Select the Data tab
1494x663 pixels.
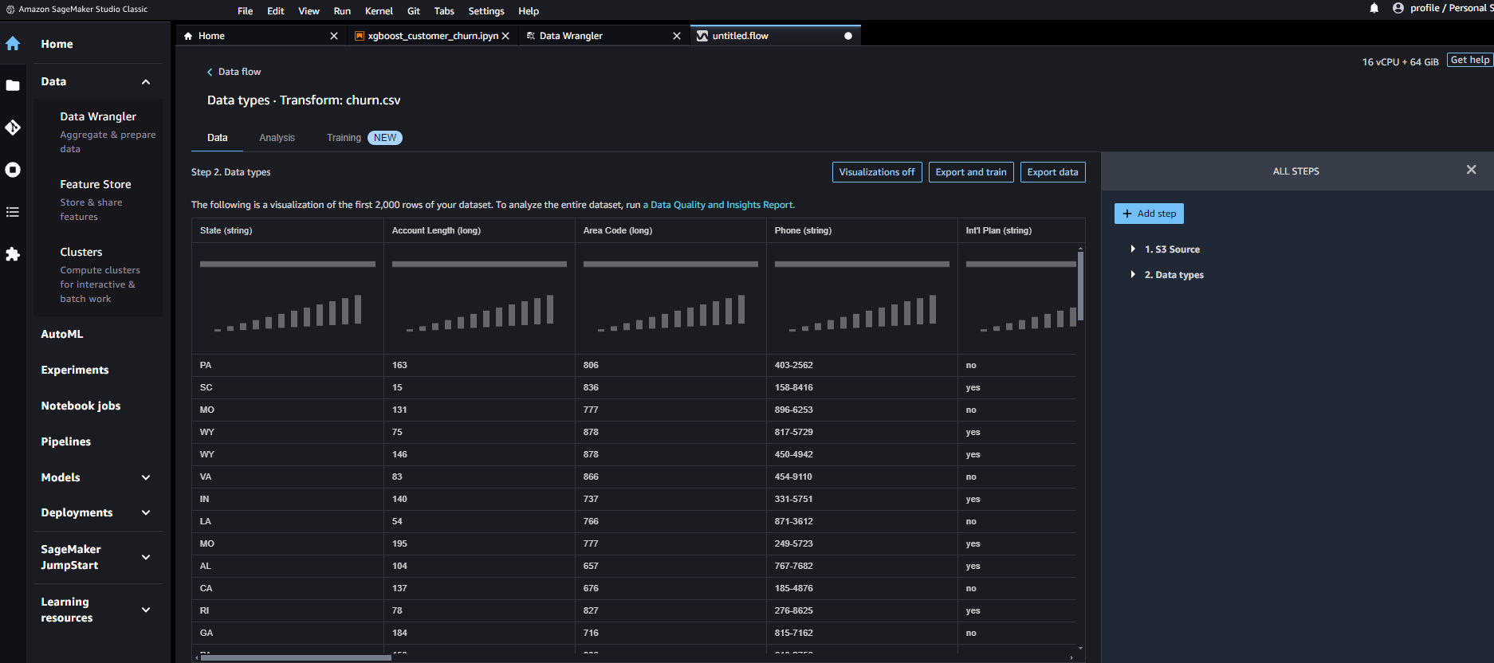tap(218, 138)
